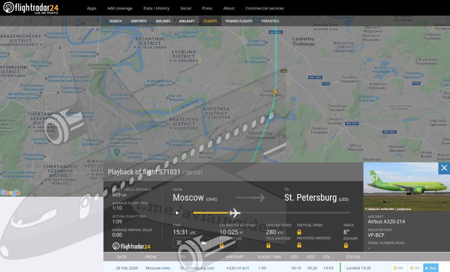Click the Moscow (DME) origin in the panel
The height and width of the screenshot is (272, 450).
pyautogui.click(x=195, y=198)
